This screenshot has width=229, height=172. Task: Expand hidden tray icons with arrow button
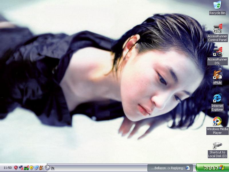tap(47, 168)
